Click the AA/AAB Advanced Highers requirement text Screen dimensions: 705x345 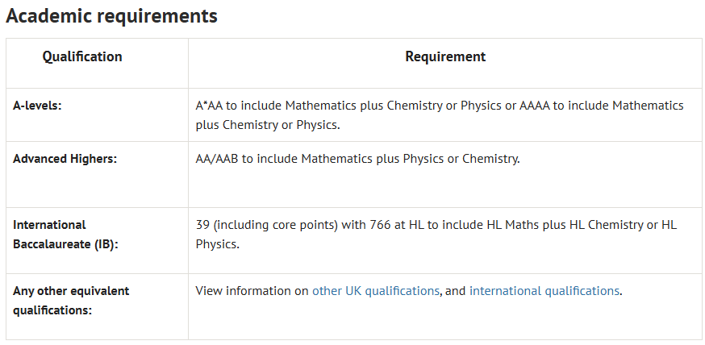click(x=357, y=159)
